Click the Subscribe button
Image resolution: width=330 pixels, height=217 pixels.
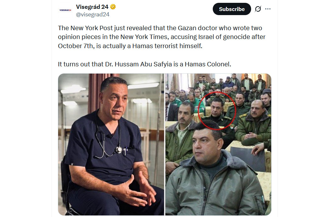[x=232, y=9]
